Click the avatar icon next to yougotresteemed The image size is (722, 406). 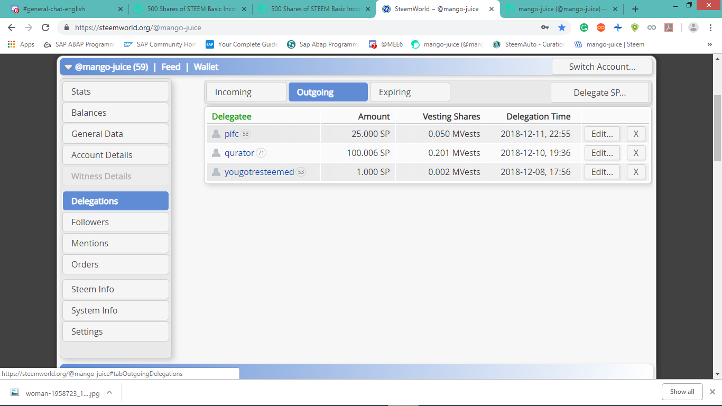tap(216, 172)
